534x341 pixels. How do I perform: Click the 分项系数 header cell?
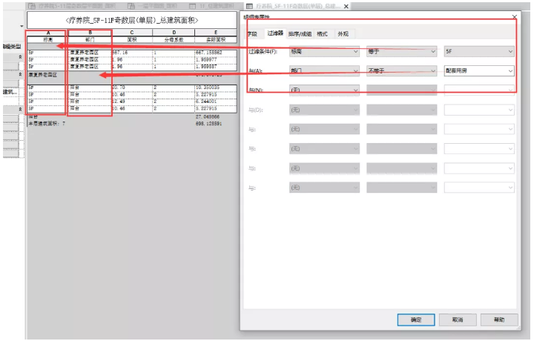click(x=174, y=39)
